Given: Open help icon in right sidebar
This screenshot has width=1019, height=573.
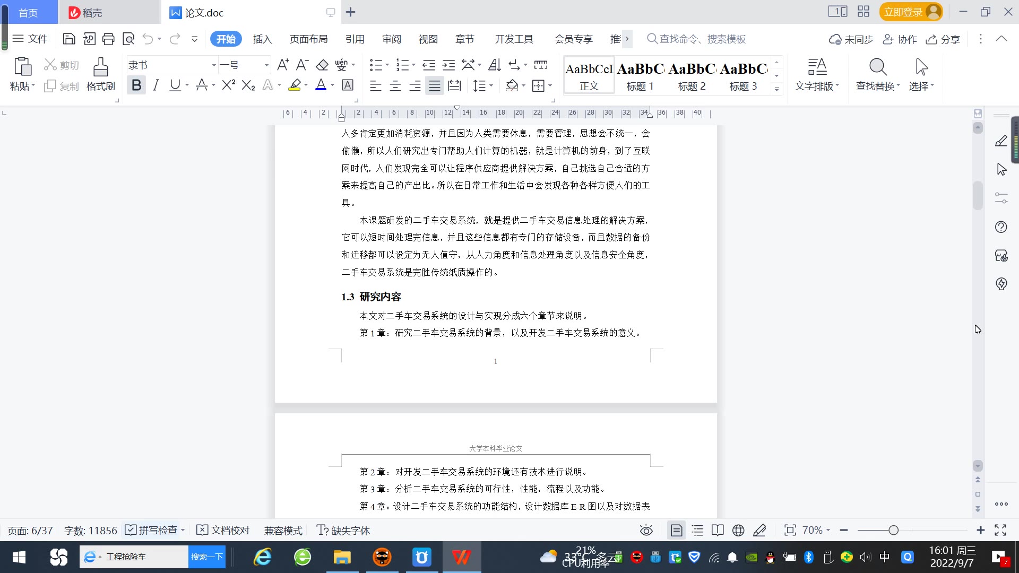Looking at the screenshot, I should 1001,227.
